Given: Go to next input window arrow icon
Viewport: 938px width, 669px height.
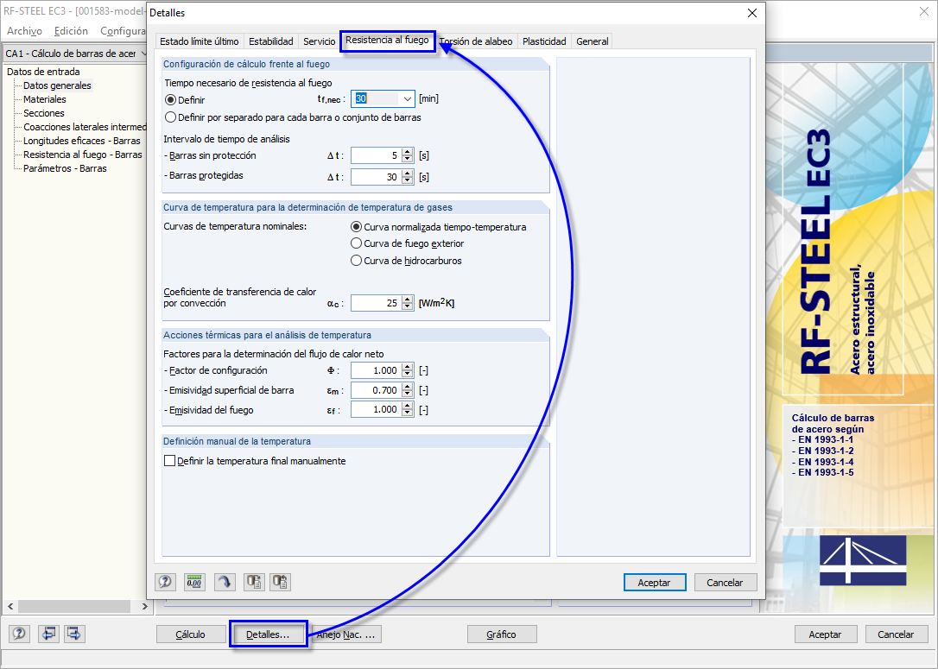Looking at the screenshot, I should pyautogui.click(x=74, y=634).
